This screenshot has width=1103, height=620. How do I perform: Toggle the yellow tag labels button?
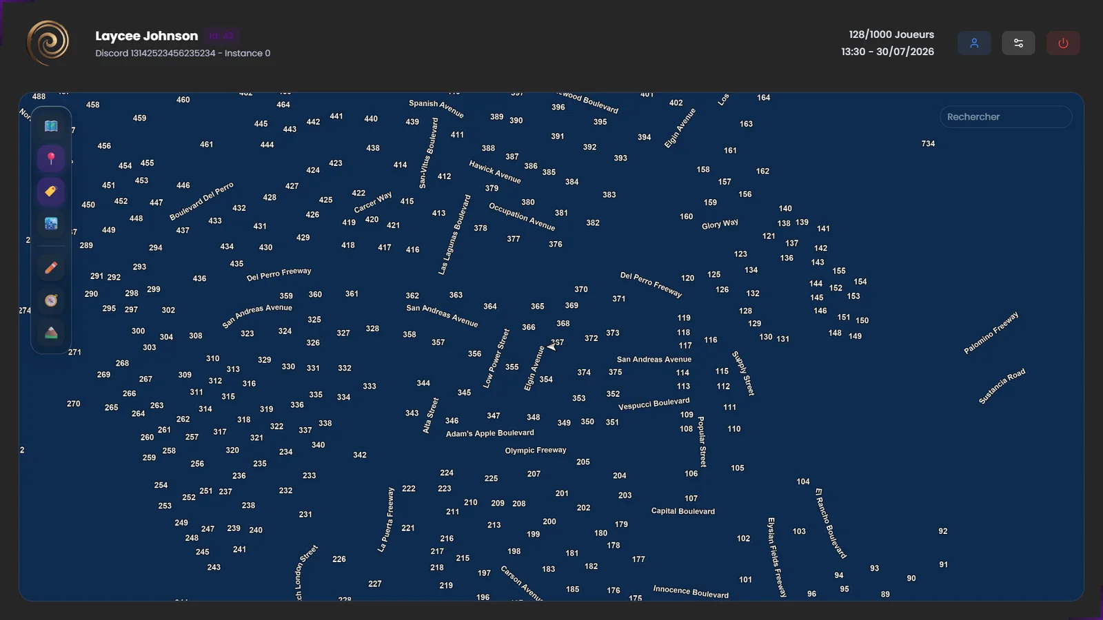[51, 191]
